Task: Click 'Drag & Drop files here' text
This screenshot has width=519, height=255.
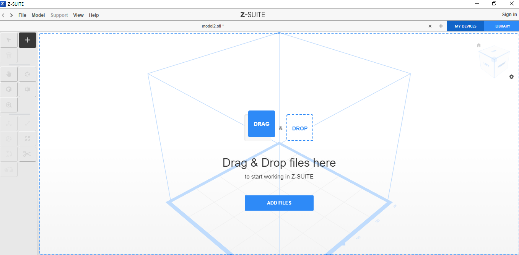Action: [x=279, y=162]
